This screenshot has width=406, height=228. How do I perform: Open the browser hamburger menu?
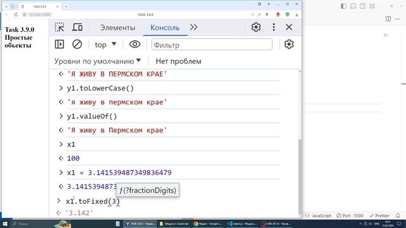(268, 4)
